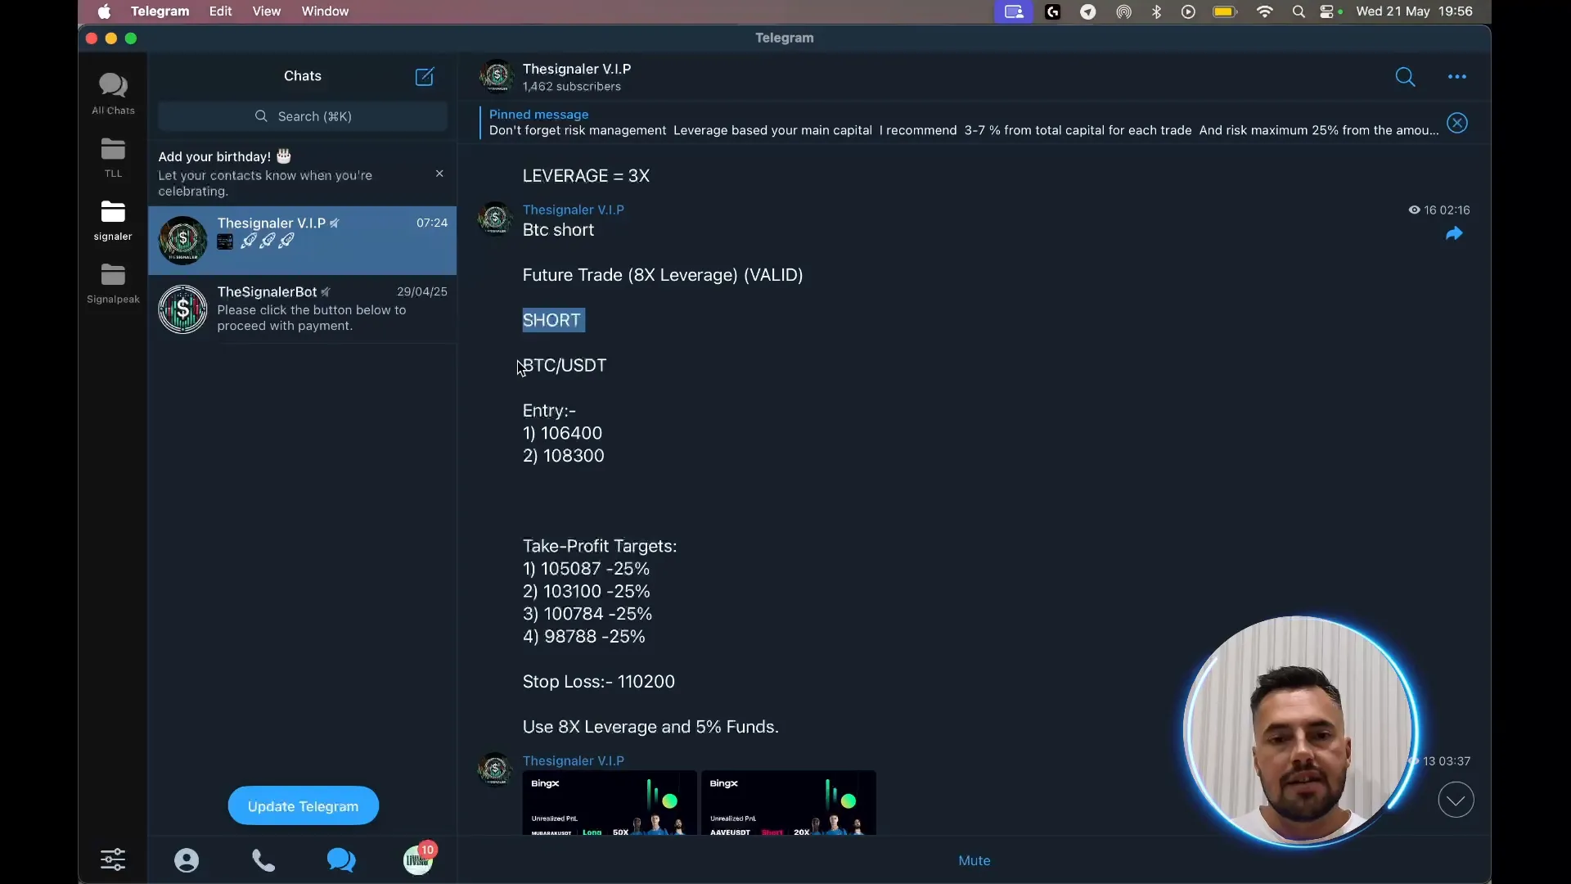Open Thesignaler V.I.P chat in list
The width and height of the screenshot is (1571, 884).
[x=303, y=240]
